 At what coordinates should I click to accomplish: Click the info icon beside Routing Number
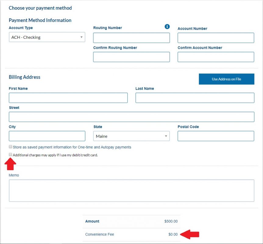167,27
